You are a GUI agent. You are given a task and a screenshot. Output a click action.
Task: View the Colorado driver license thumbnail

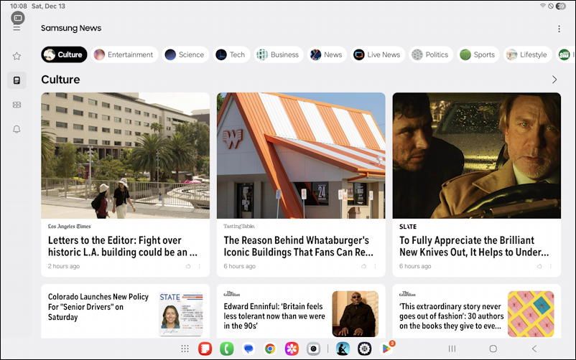point(181,314)
